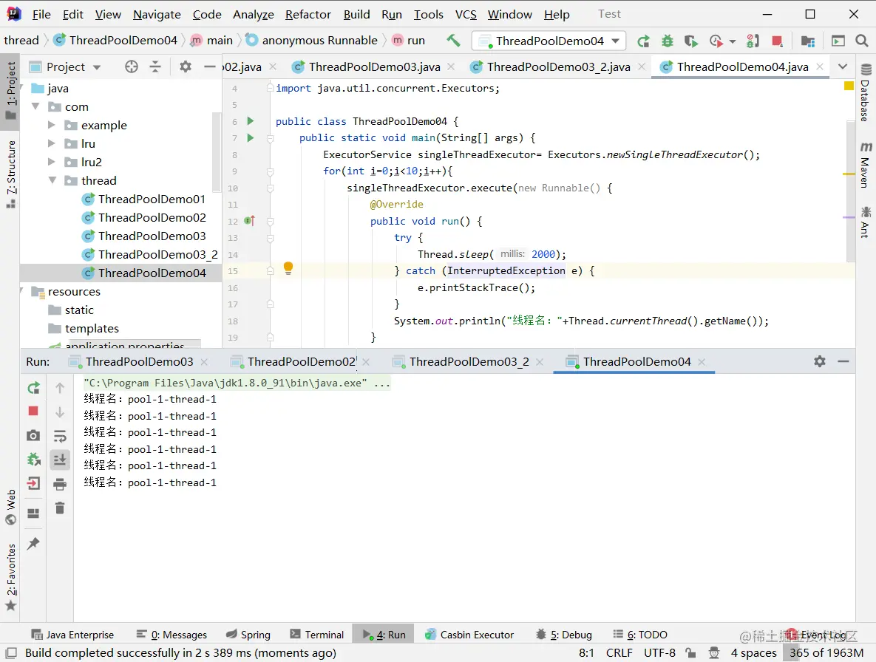
Task: Select ThreadPoolDemo02 in the project tree
Action: [x=152, y=217]
